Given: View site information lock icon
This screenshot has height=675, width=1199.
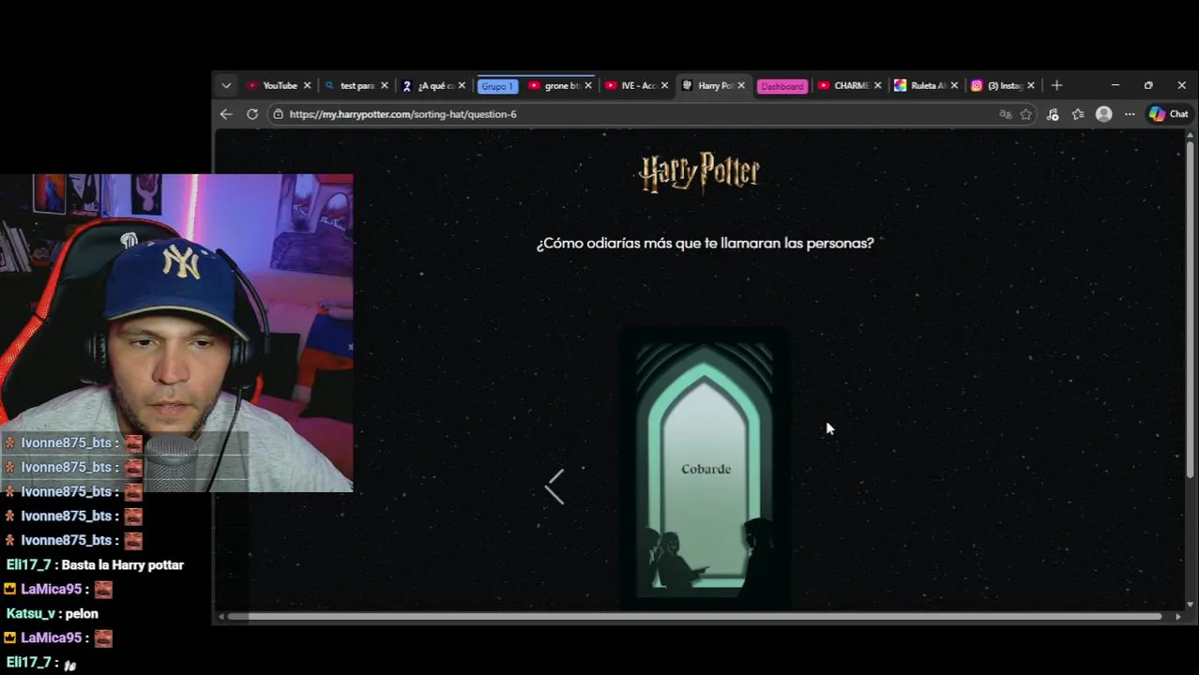Looking at the screenshot, I should pos(278,114).
